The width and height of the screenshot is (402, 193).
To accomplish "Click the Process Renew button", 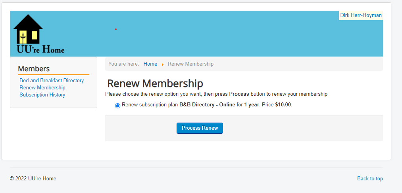I will (200, 128).
